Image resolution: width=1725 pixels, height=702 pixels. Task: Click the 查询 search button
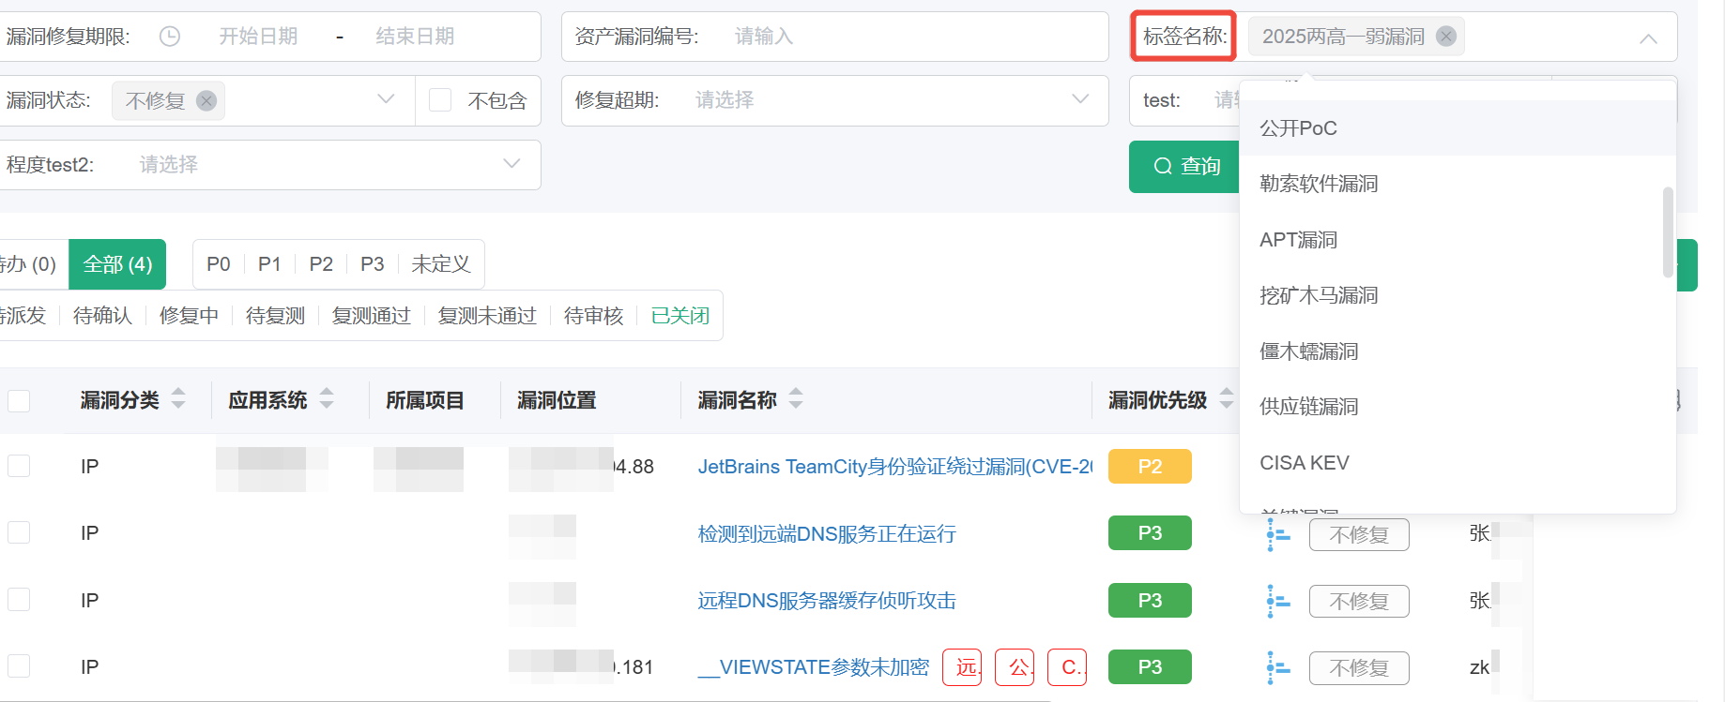click(x=1186, y=167)
